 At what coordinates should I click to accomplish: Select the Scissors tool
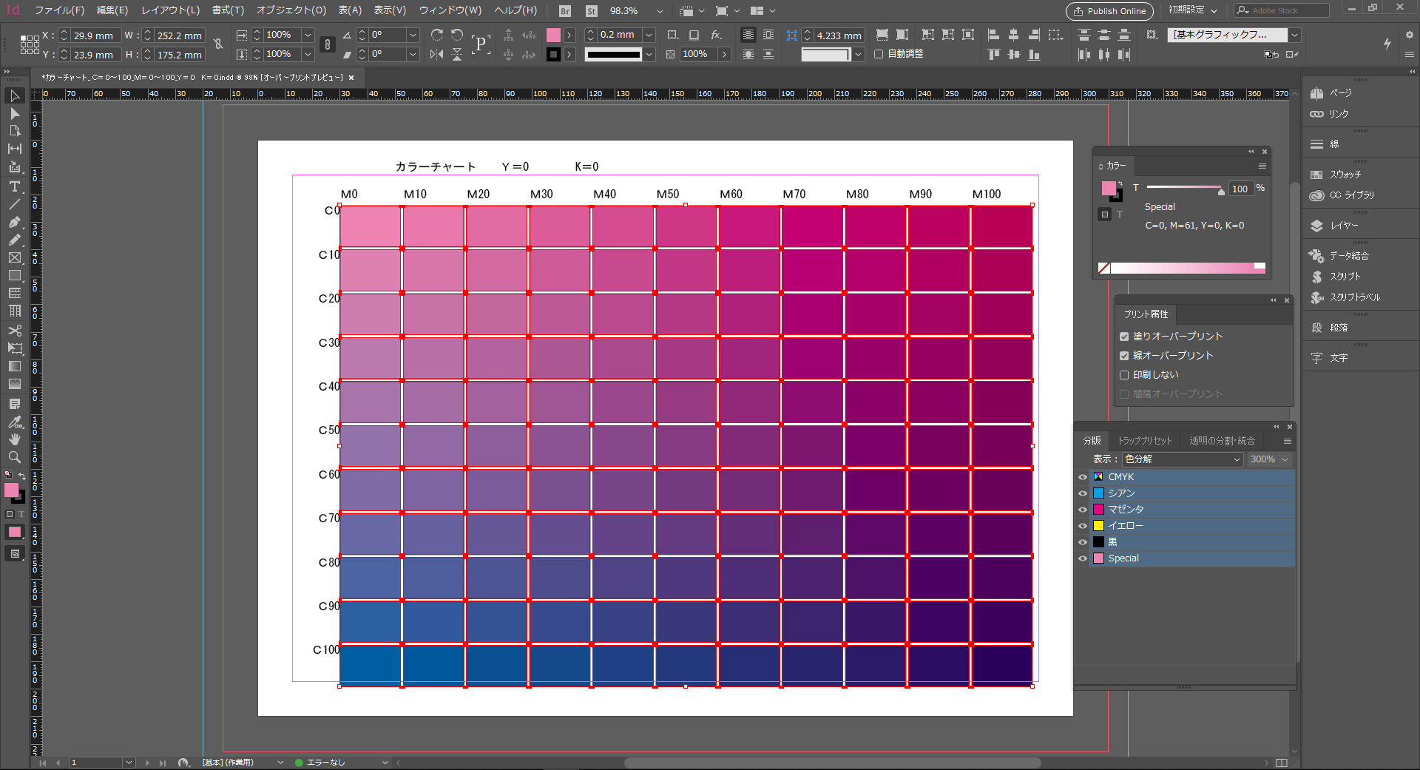[x=14, y=330]
